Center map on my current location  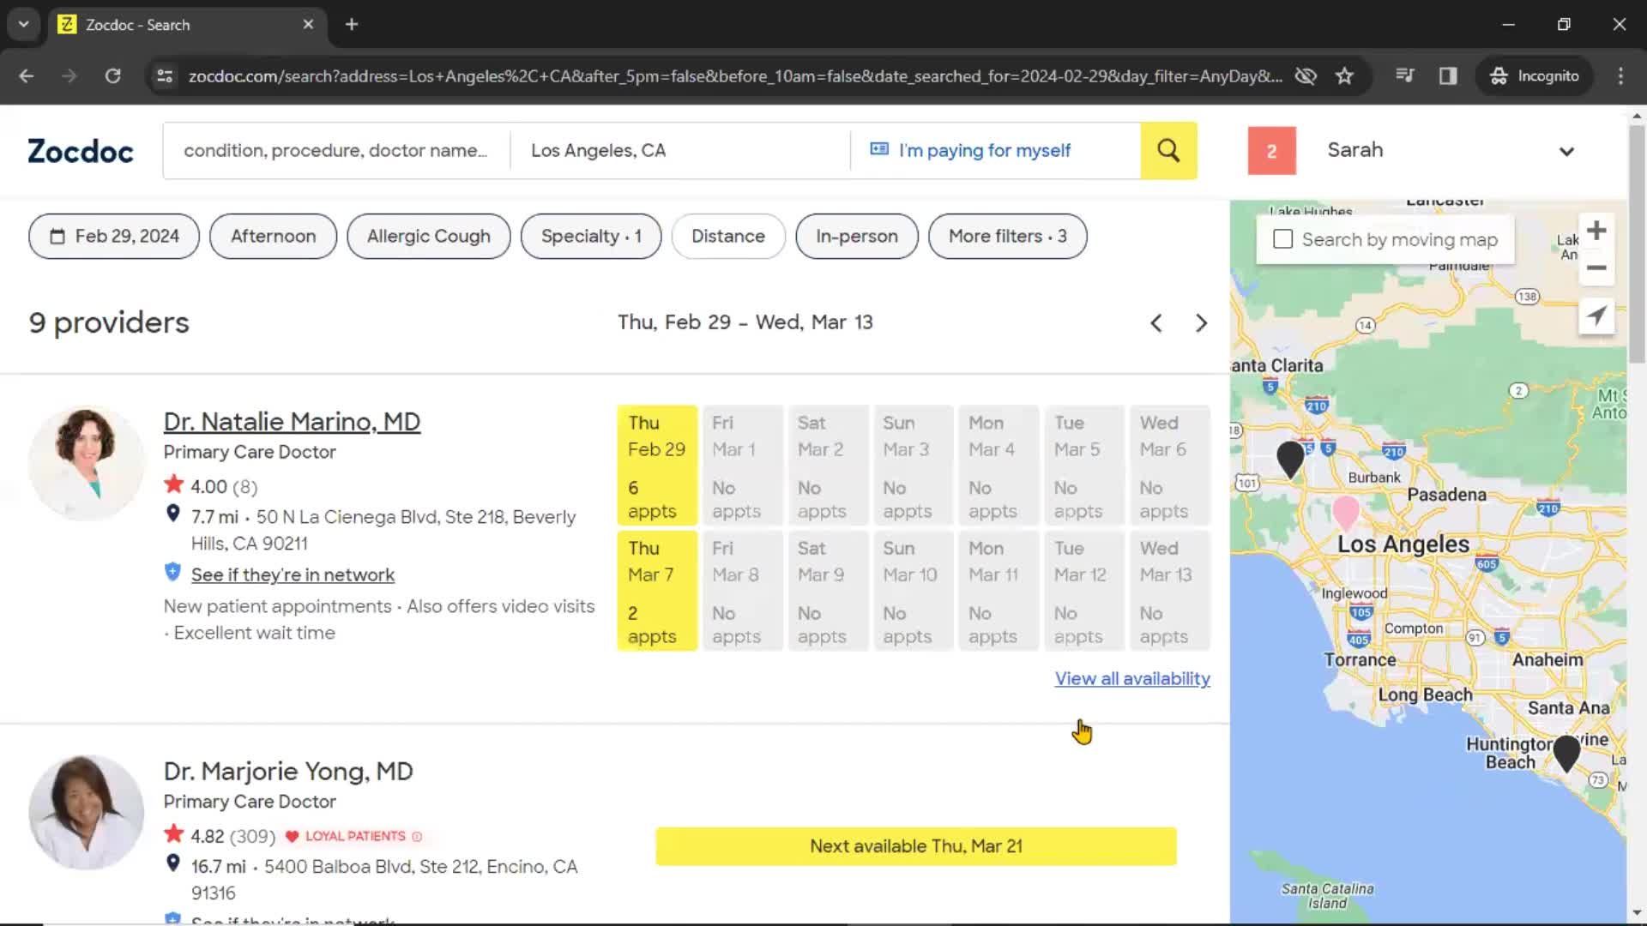[1596, 316]
